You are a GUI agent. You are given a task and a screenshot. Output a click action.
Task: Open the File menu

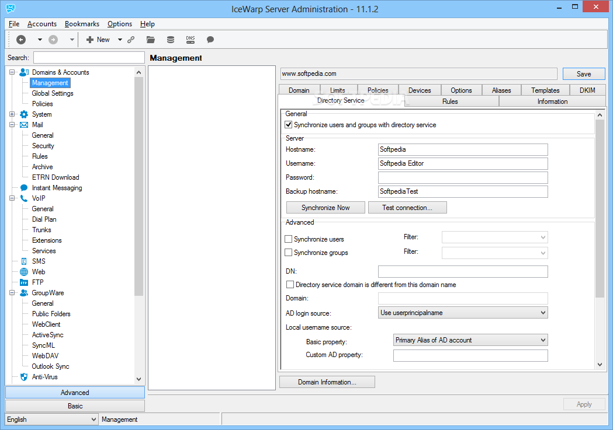(x=14, y=24)
